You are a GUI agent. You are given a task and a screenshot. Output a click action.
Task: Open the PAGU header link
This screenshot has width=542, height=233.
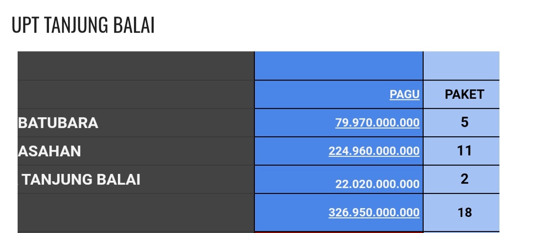coord(405,94)
